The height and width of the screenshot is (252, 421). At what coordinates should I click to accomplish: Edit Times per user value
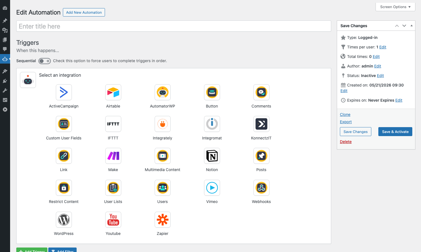pyautogui.click(x=383, y=47)
